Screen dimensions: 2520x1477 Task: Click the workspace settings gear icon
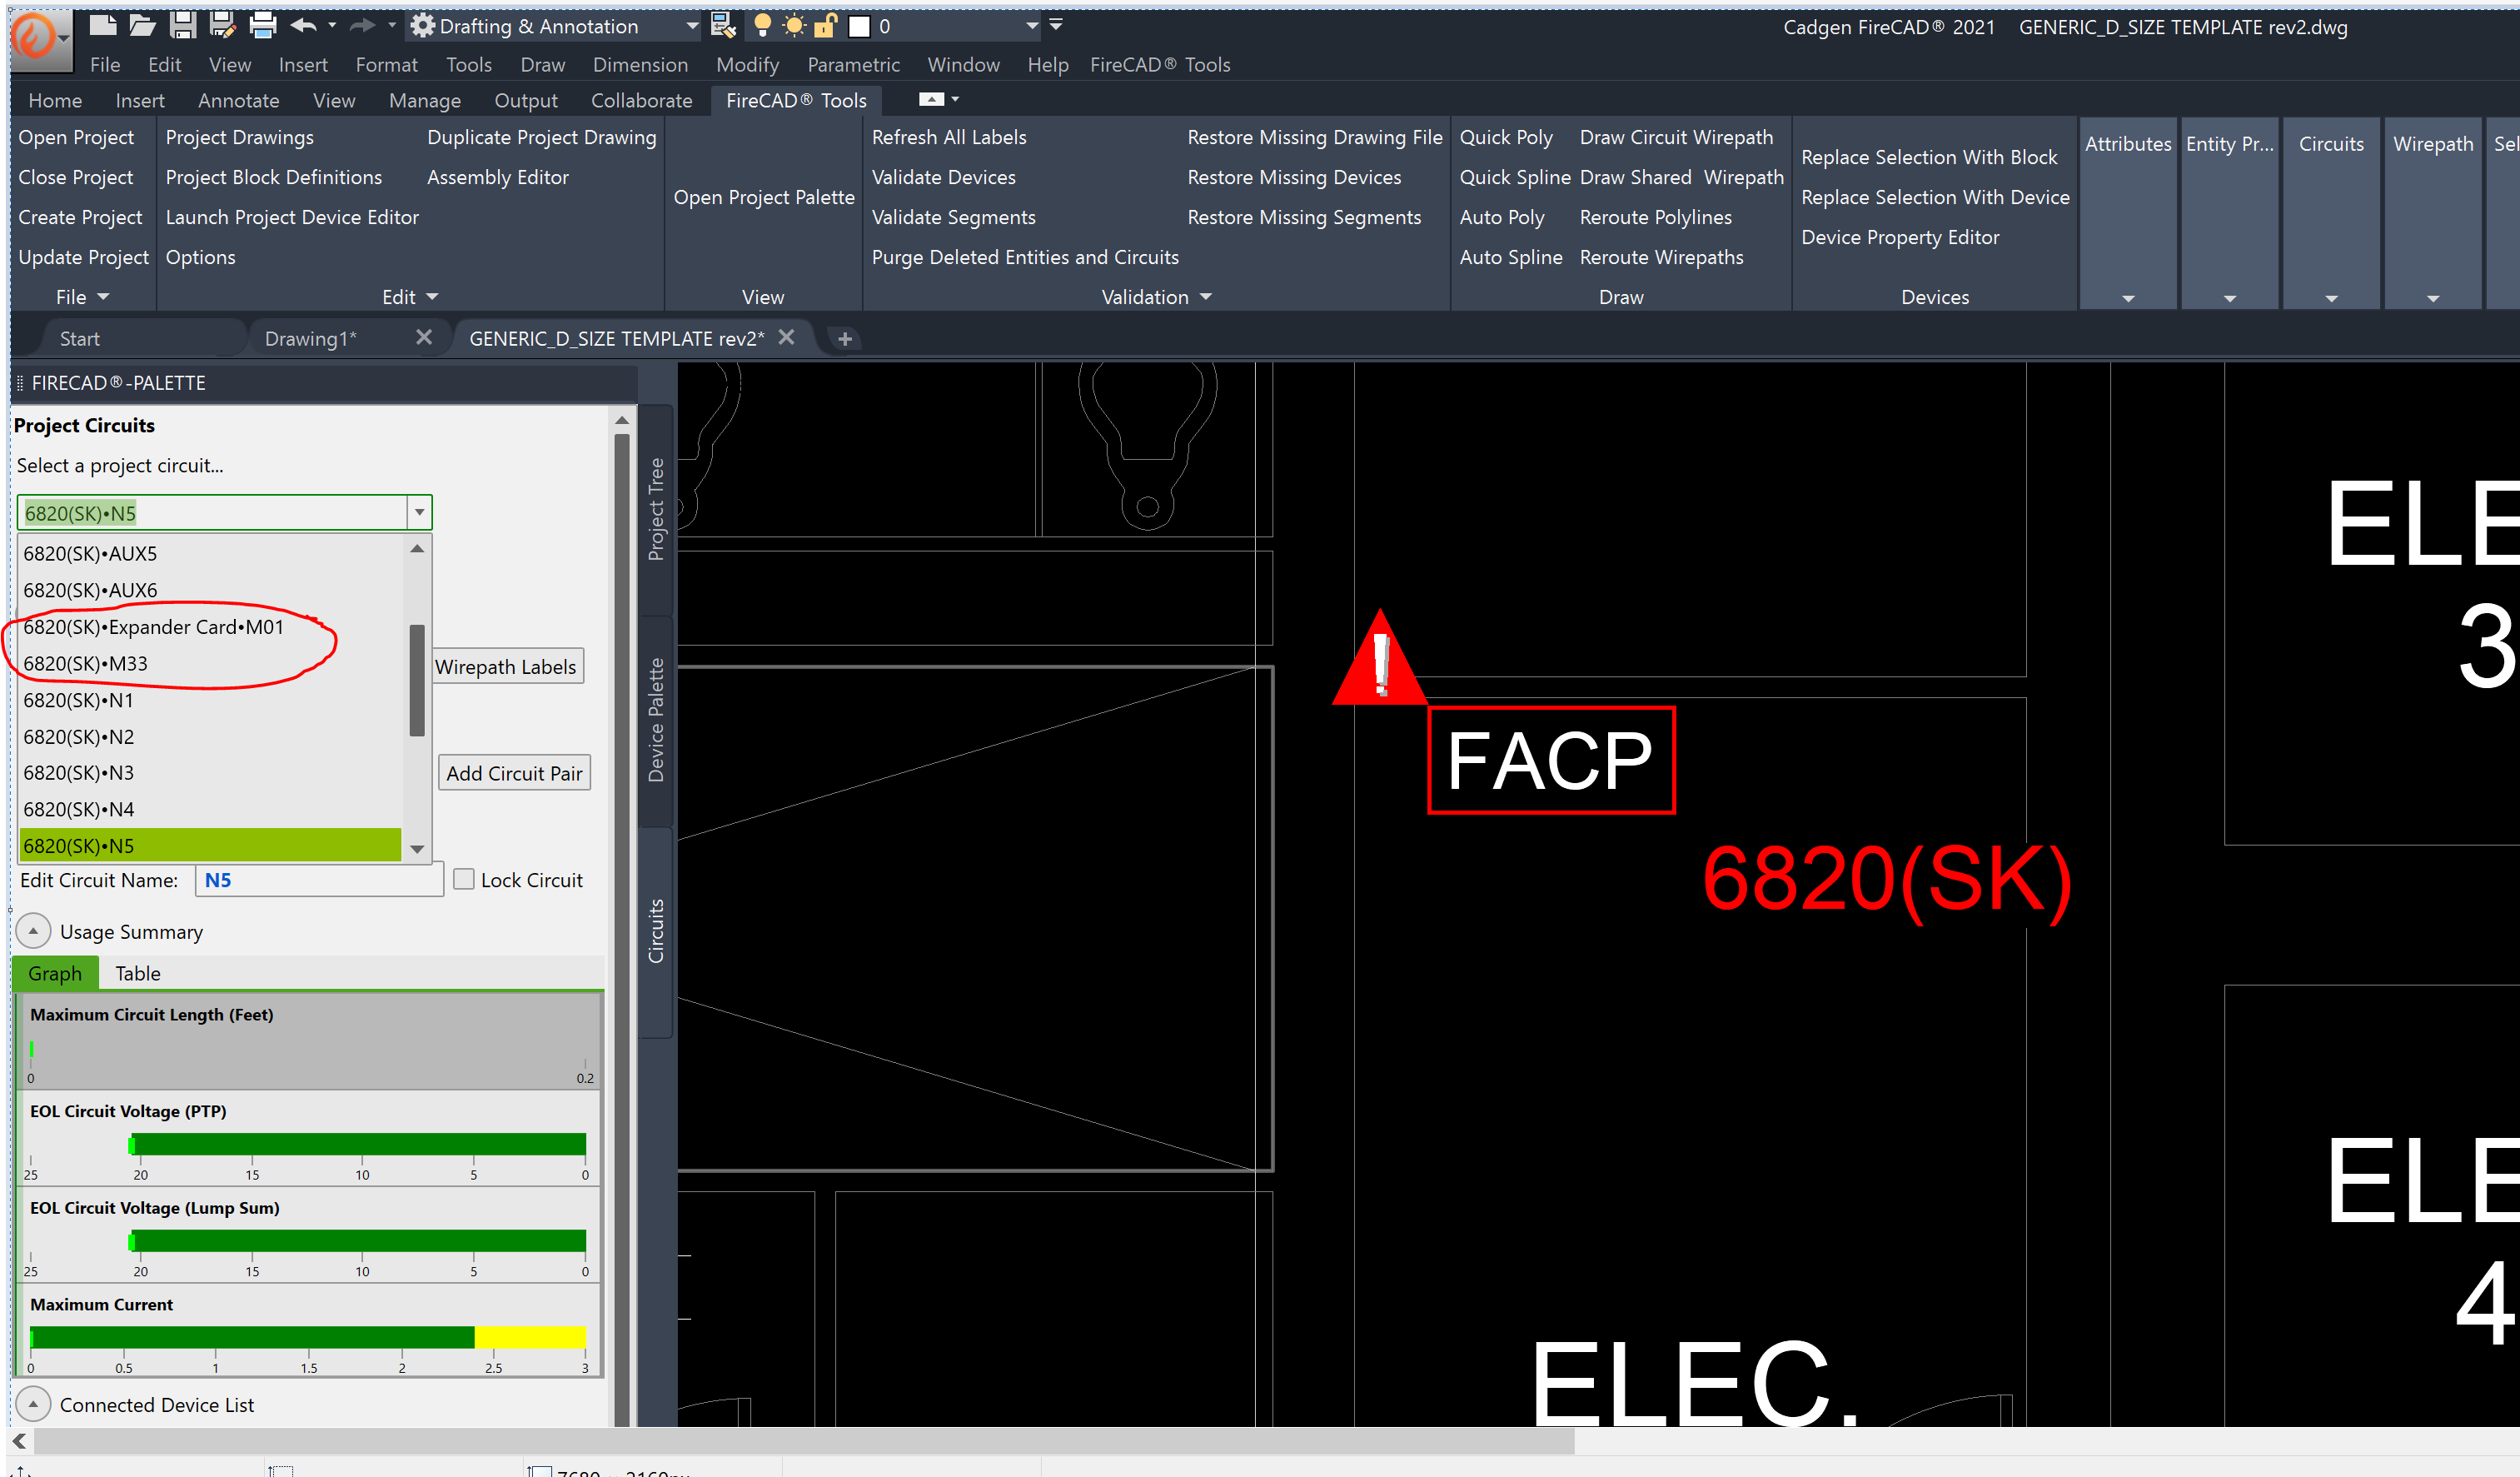coord(422,26)
